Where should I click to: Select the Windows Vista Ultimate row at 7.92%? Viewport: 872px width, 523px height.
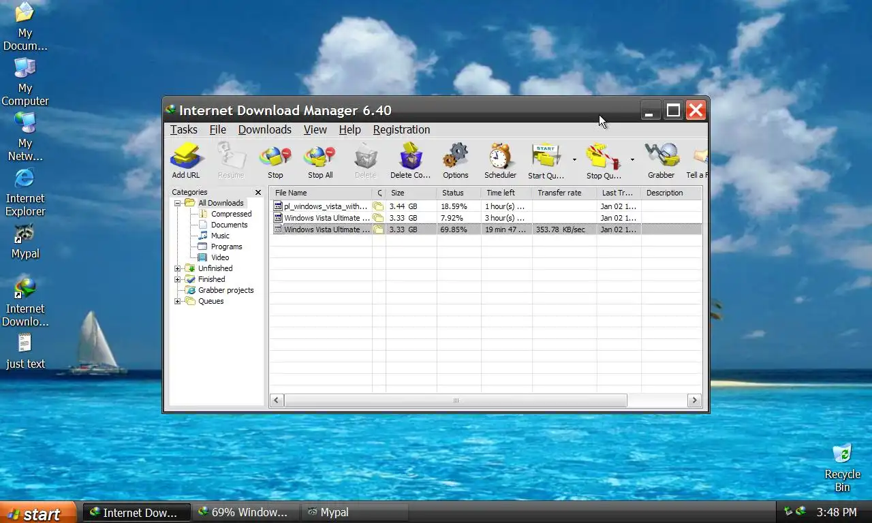pos(486,218)
